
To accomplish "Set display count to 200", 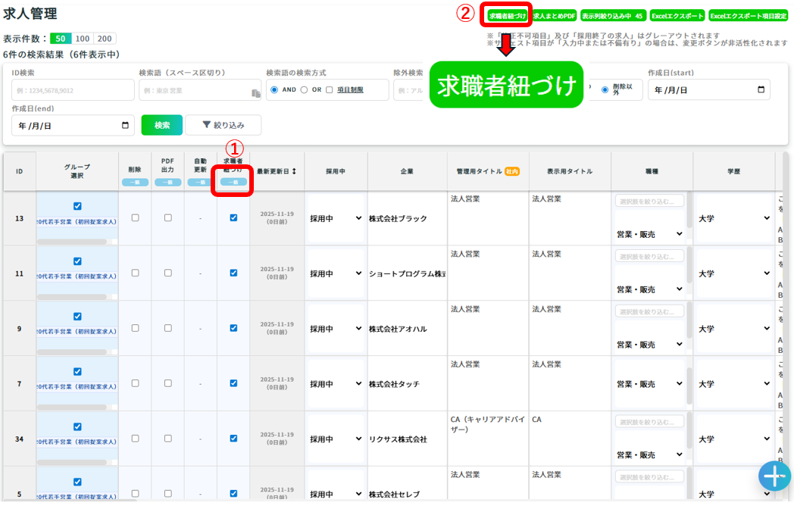I will 105,39.
